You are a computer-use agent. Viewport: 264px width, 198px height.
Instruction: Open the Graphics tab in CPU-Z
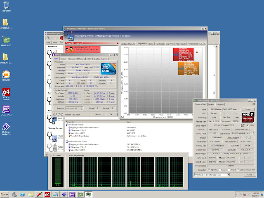(97, 59)
